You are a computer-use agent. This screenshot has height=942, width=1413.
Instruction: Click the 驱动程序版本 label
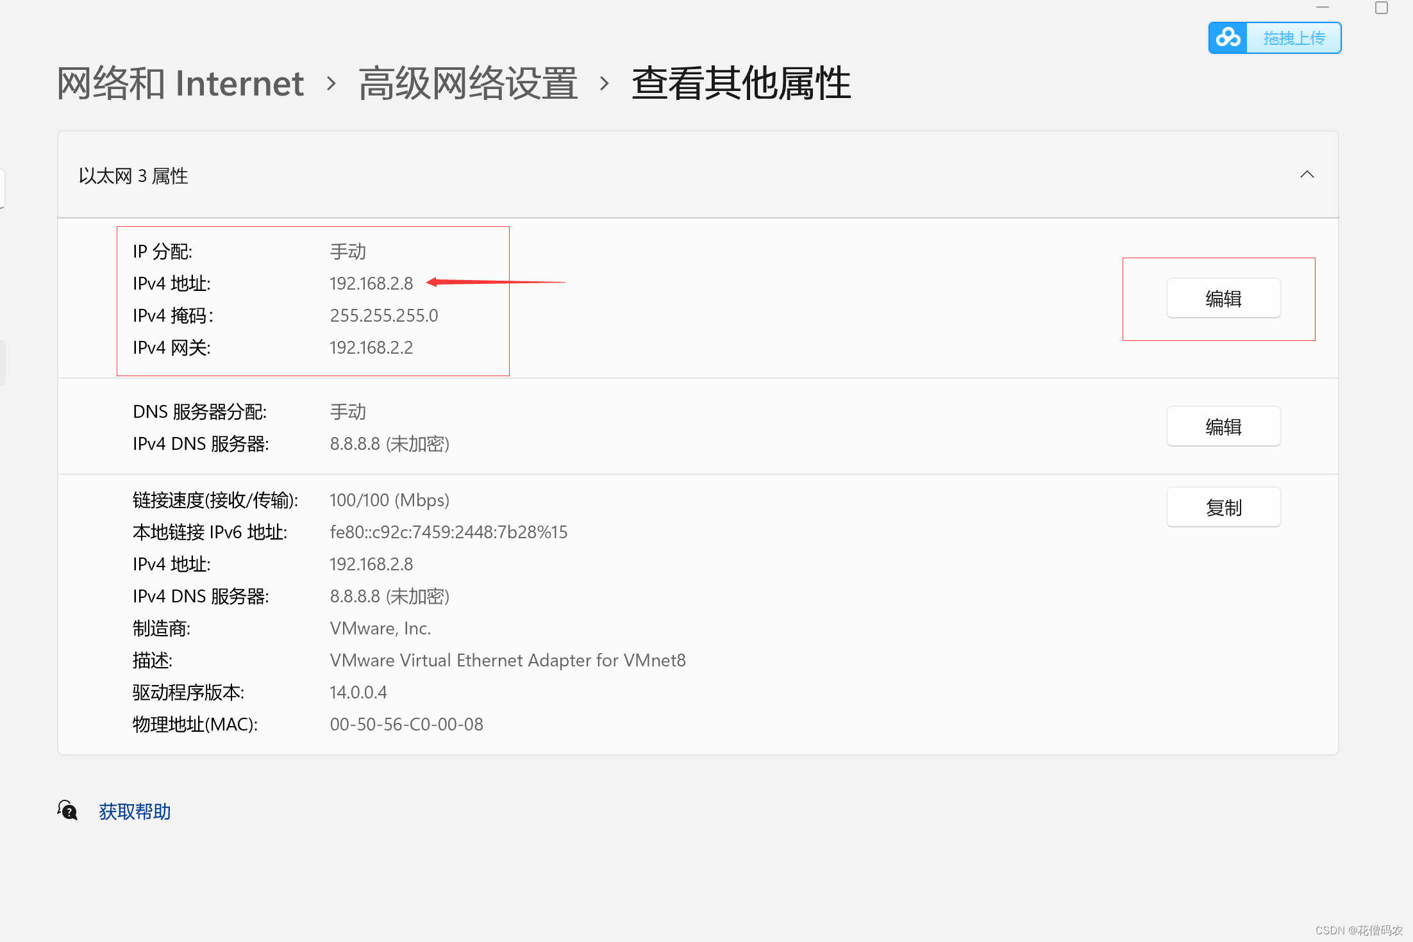188,692
